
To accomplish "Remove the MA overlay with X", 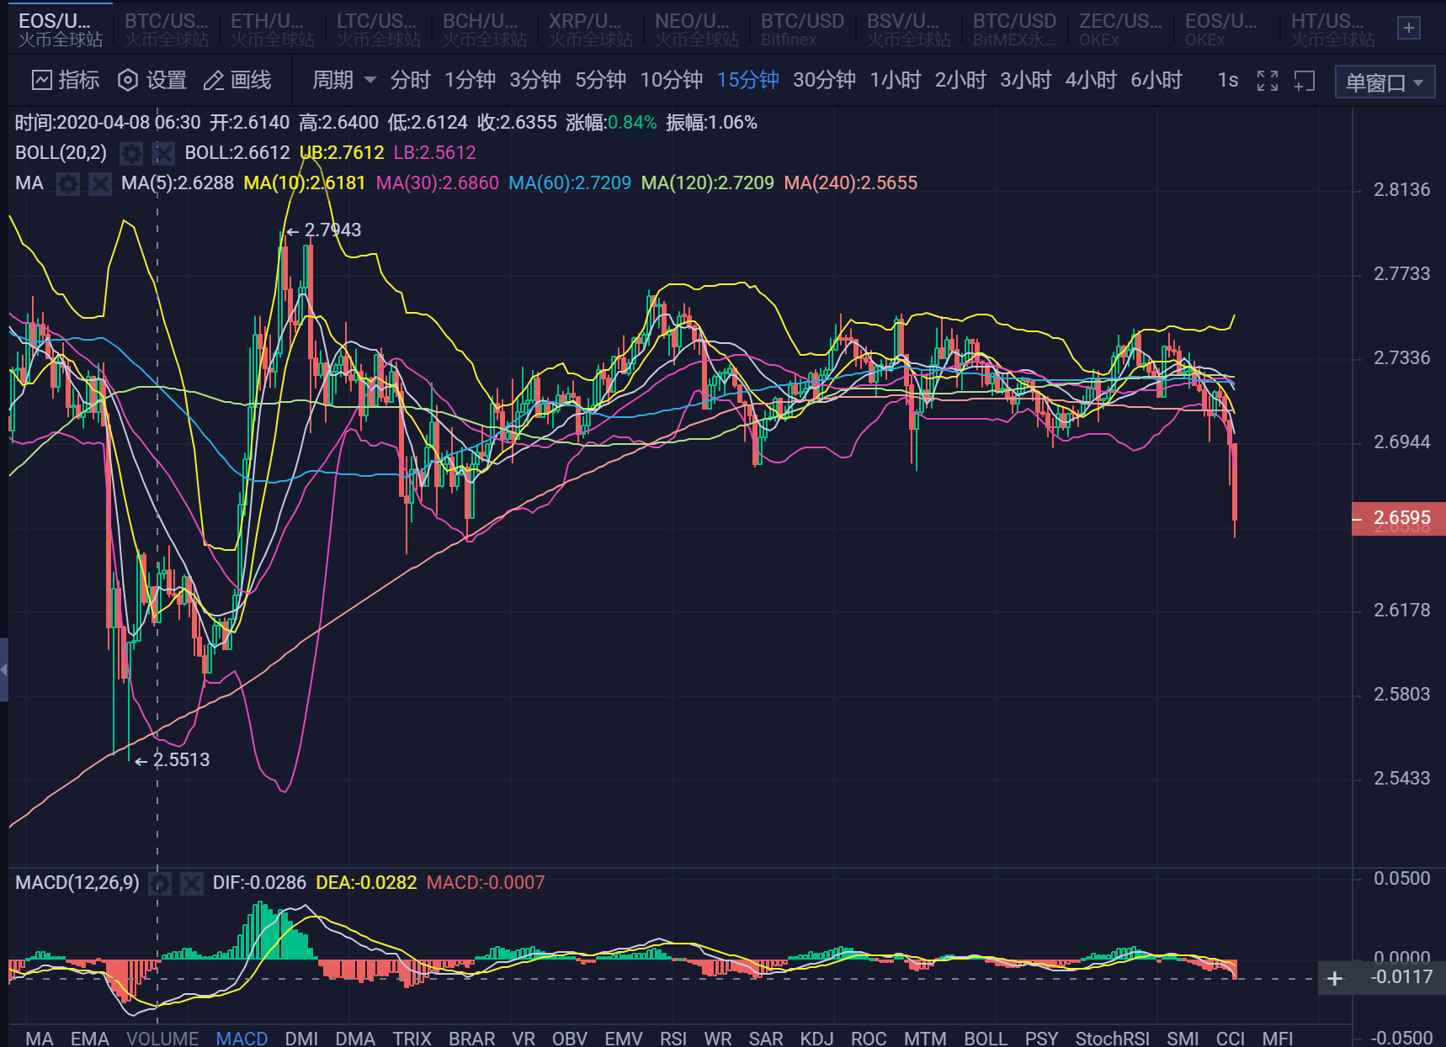I will 100,183.
